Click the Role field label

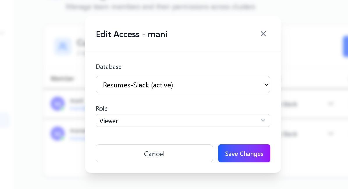coord(102,109)
